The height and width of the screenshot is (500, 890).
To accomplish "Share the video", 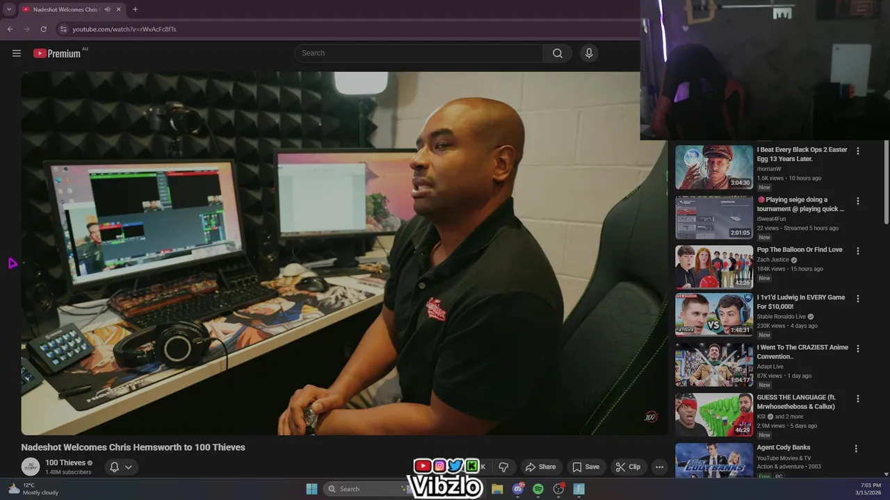I will (x=540, y=467).
